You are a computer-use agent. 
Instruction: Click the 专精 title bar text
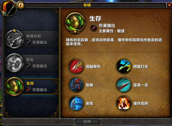tap(87, 5)
